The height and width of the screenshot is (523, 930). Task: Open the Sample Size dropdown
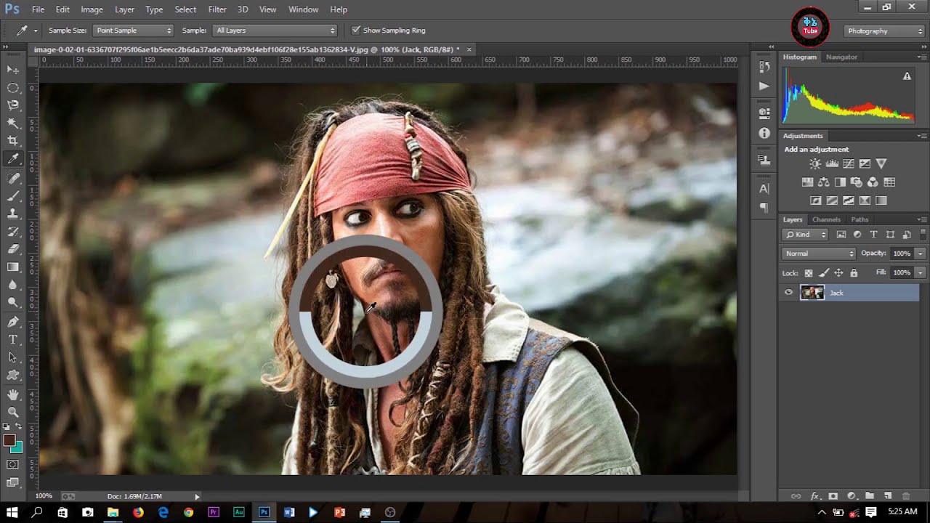click(x=133, y=31)
